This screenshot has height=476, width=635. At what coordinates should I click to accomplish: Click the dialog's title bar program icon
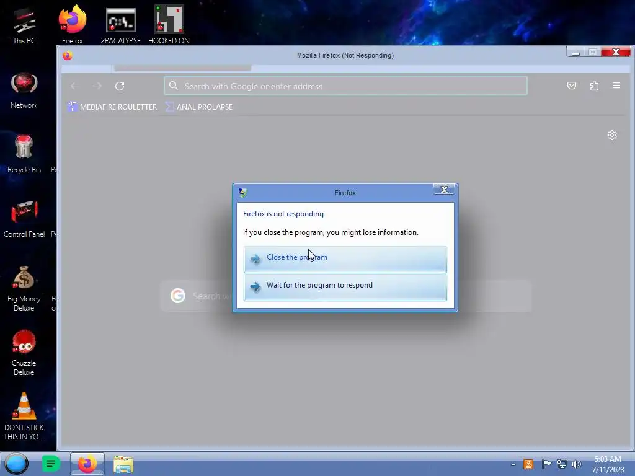[242, 193]
